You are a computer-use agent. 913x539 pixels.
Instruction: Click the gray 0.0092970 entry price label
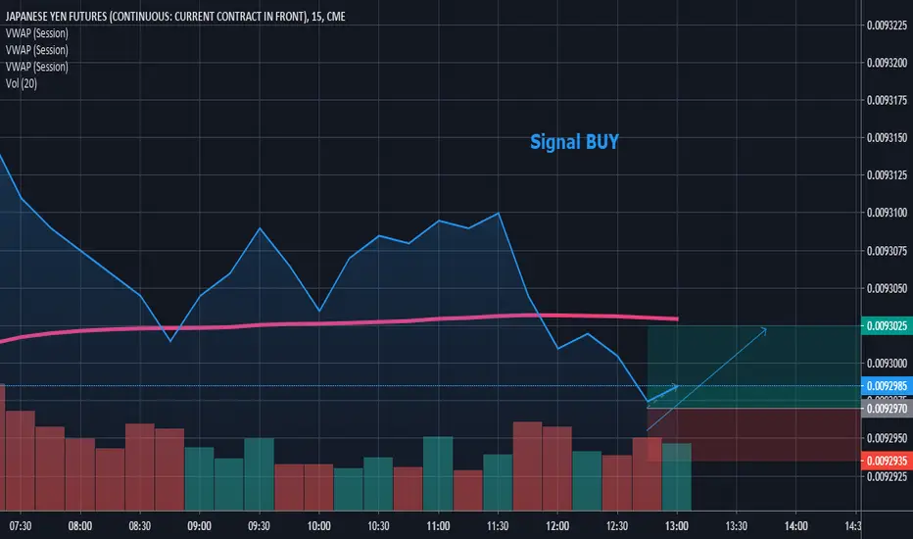pyautogui.click(x=887, y=409)
